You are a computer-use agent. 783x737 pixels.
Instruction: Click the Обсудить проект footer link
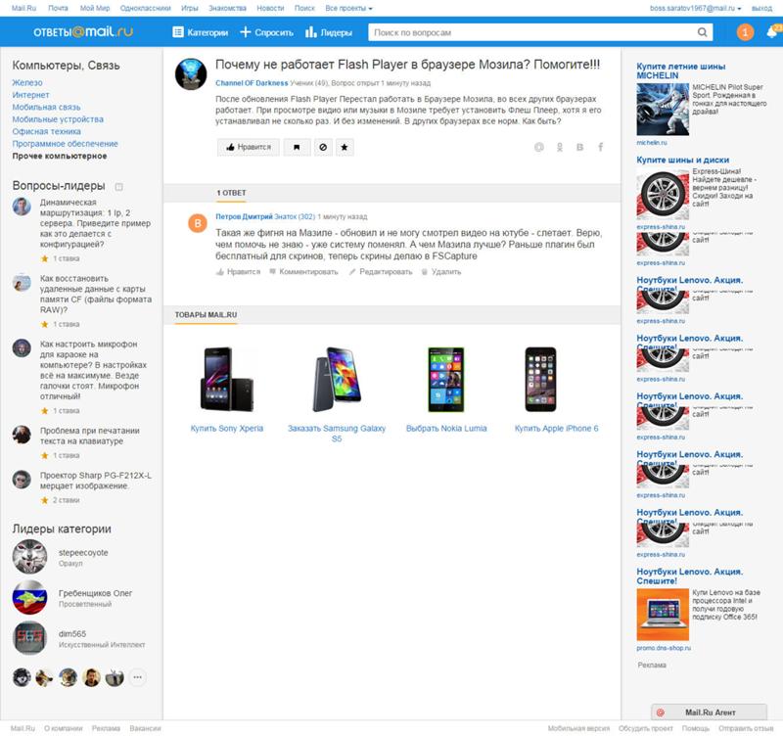645,728
